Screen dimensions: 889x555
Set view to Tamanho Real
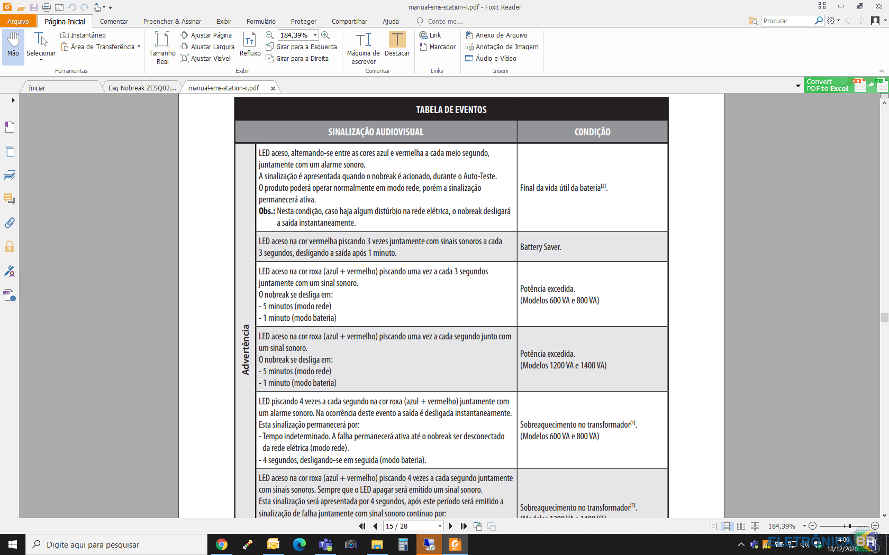point(162,47)
